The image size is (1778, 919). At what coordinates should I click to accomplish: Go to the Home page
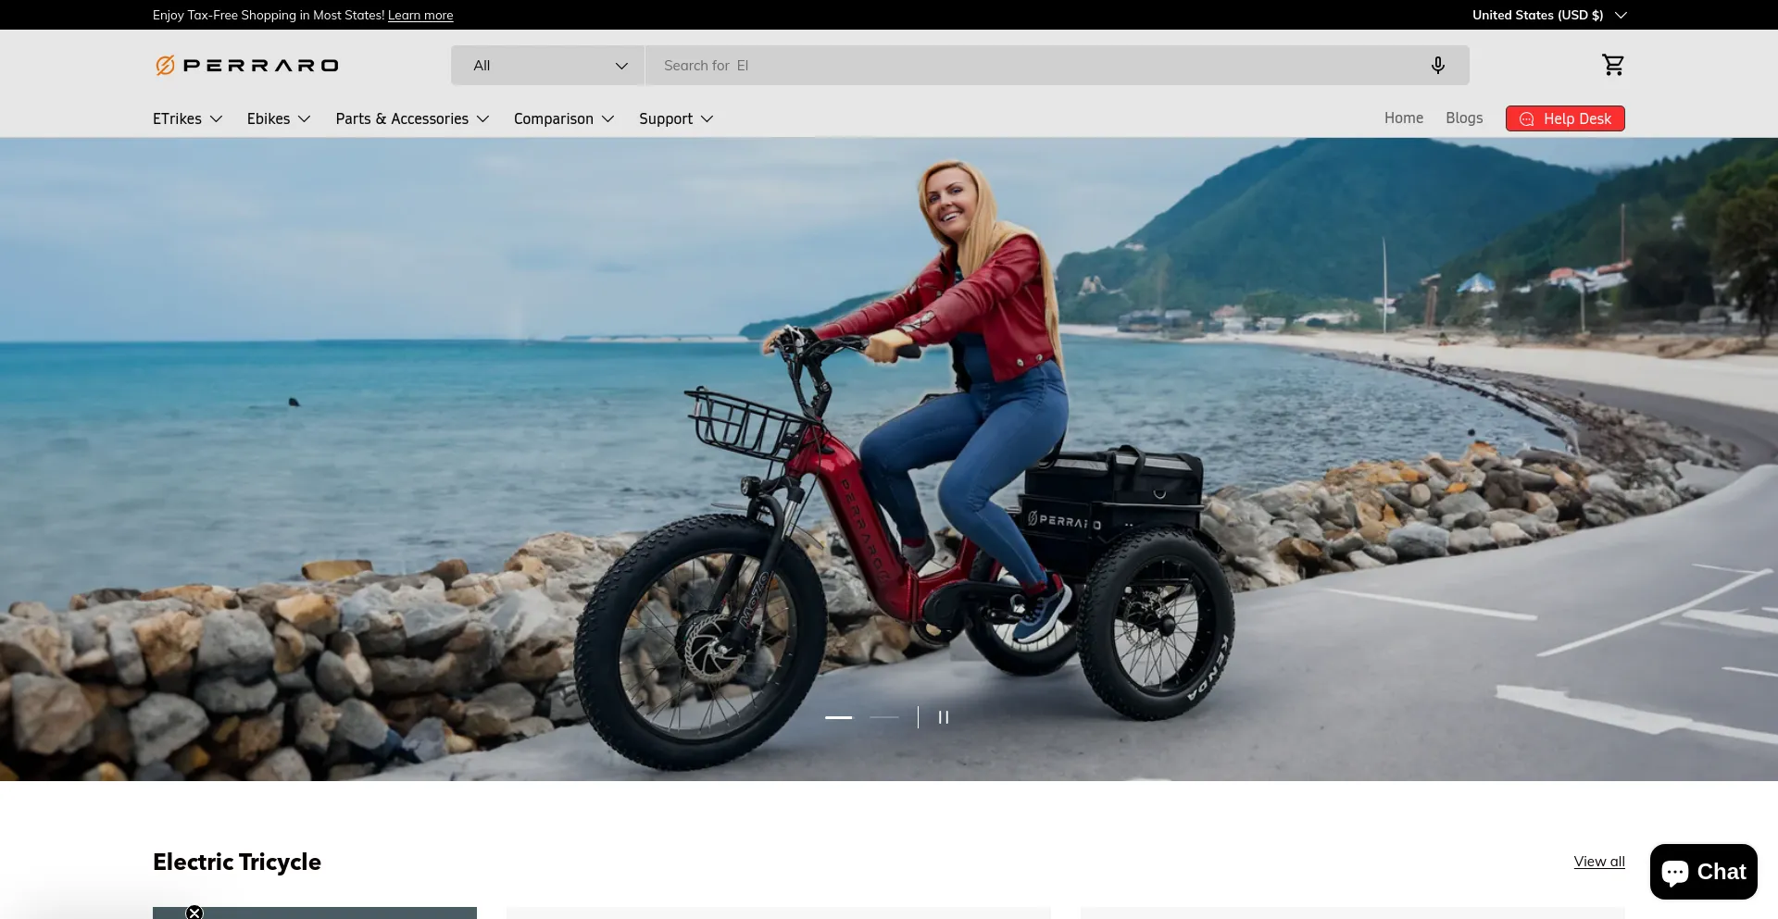[x=1404, y=118]
